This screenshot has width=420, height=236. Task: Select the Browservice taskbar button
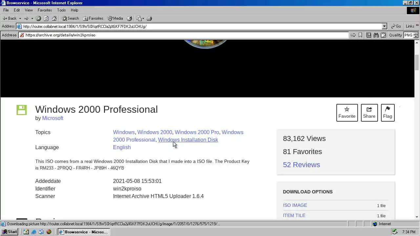tap(84, 232)
